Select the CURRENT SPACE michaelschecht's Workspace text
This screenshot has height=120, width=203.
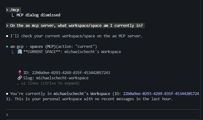point(72,52)
